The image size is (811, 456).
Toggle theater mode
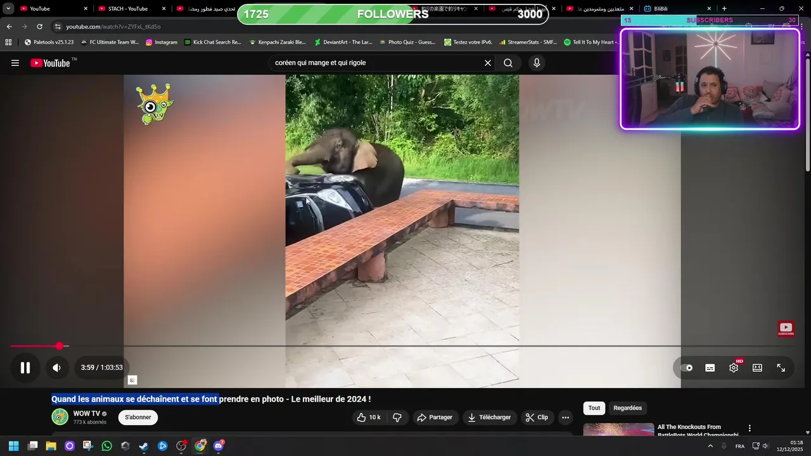pyautogui.click(x=757, y=367)
